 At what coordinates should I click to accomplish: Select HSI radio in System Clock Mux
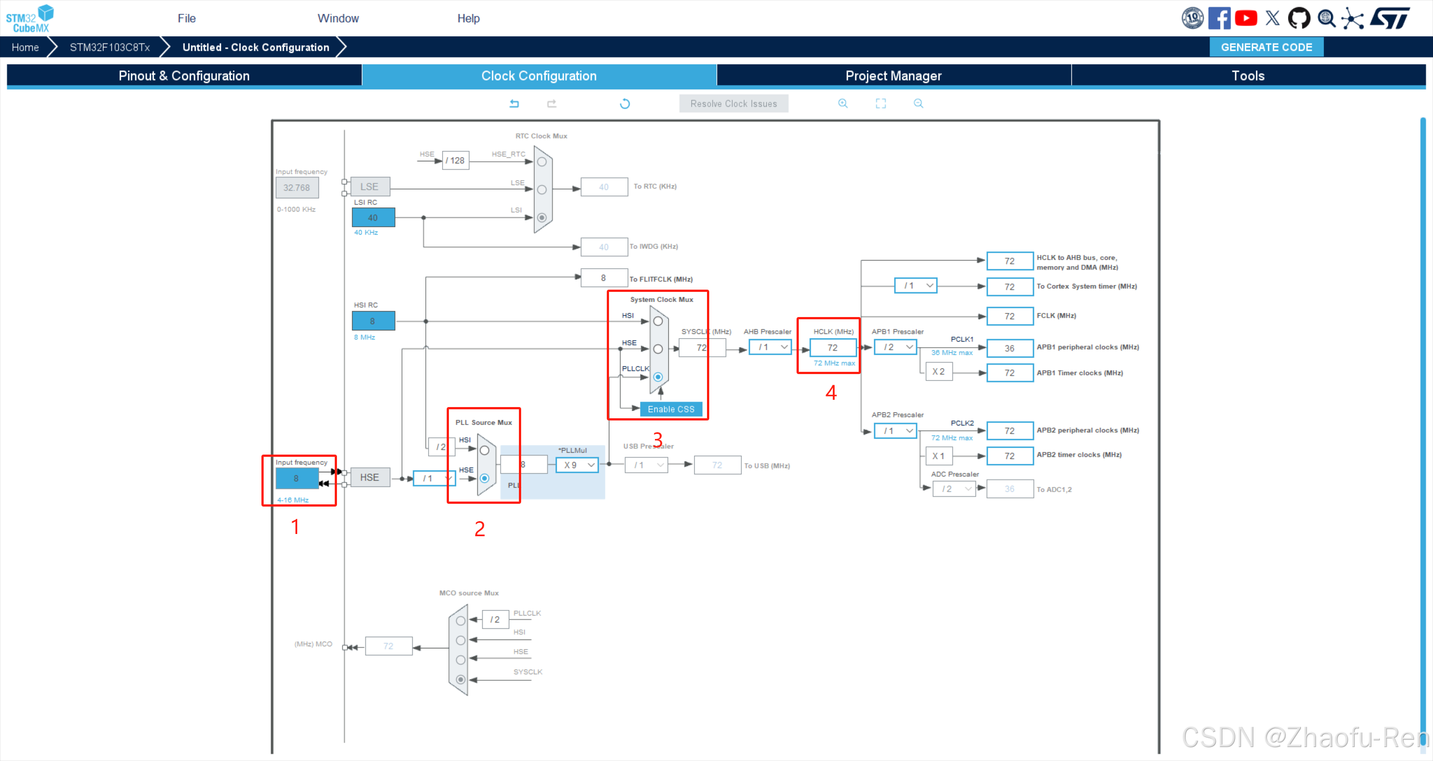pos(658,321)
